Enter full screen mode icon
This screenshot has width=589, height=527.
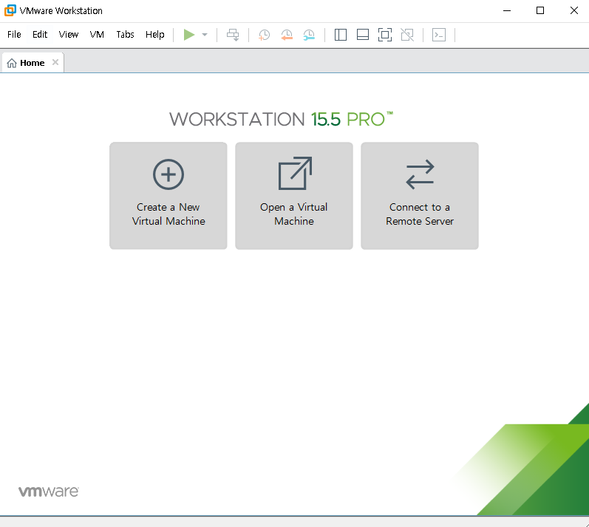pos(384,35)
